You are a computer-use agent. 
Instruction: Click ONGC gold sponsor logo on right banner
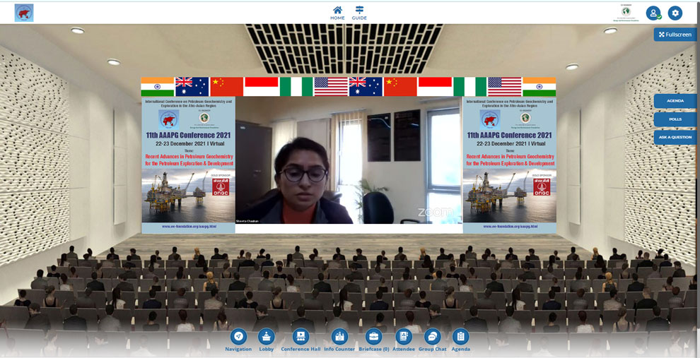[542, 187]
